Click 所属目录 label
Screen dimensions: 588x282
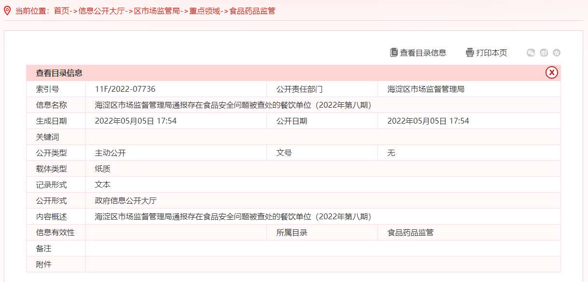tap(292, 233)
